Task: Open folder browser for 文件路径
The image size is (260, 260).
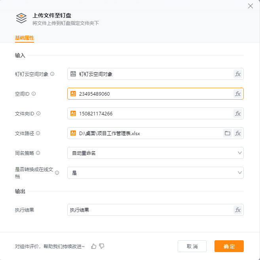Action: point(228,133)
